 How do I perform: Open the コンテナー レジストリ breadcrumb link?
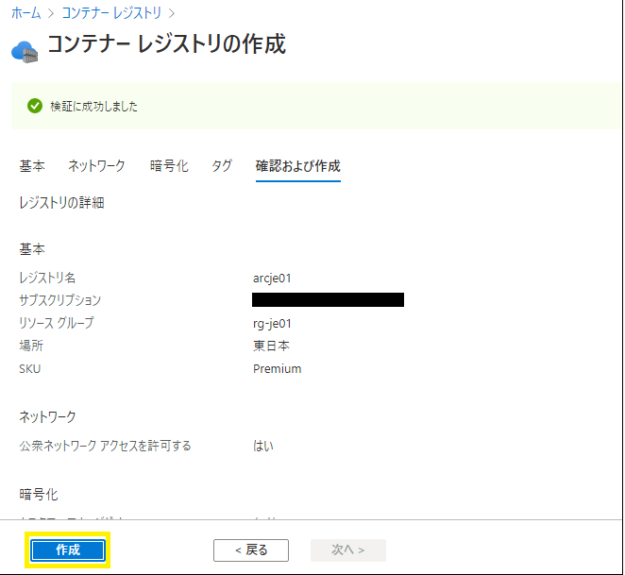[x=111, y=13]
